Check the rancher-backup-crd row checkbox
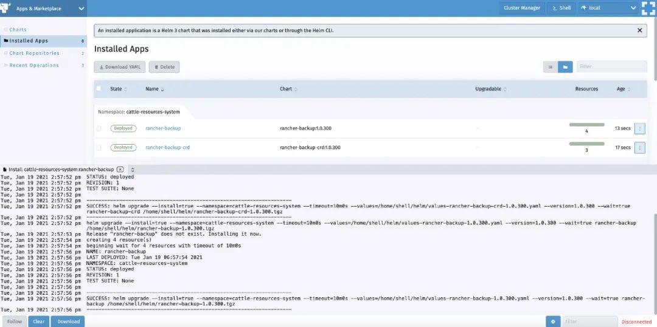657x327 pixels. click(99, 148)
